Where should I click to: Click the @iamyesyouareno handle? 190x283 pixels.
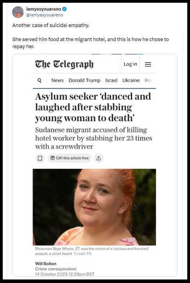tap(44, 15)
